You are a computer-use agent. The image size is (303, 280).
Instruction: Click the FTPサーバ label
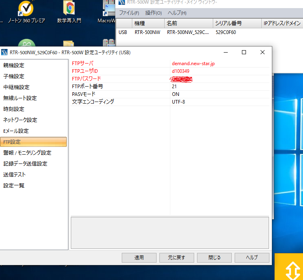pos(83,64)
